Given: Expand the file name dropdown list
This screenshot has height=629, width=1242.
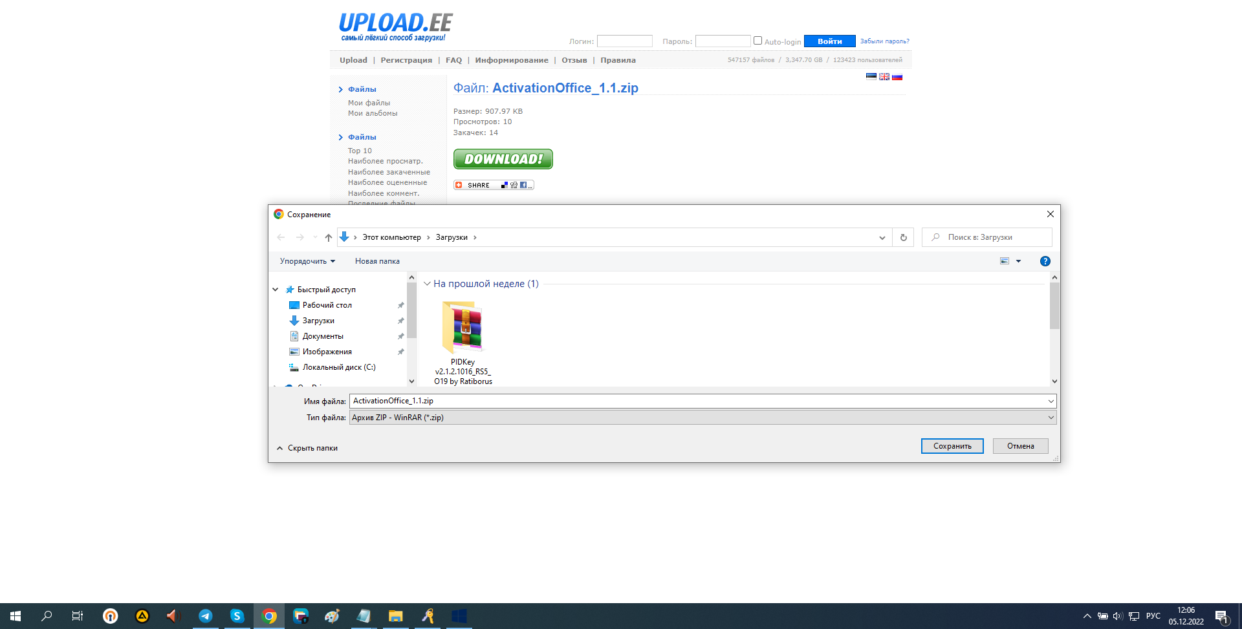Looking at the screenshot, I should (x=1051, y=401).
